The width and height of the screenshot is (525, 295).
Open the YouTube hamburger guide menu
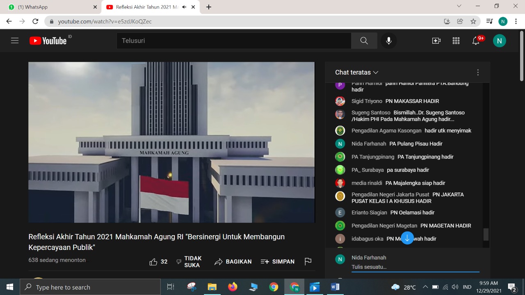coord(15,41)
